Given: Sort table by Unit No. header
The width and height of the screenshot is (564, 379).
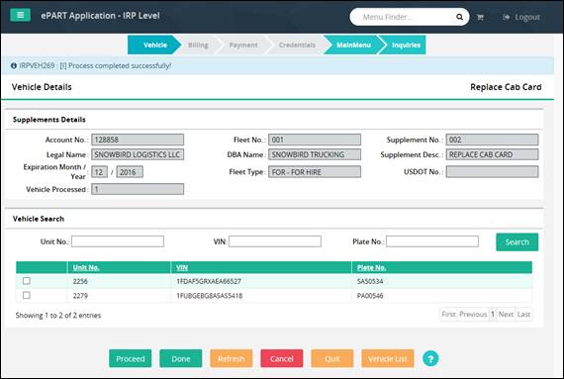Looking at the screenshot, I should click(x=86, y=267).
